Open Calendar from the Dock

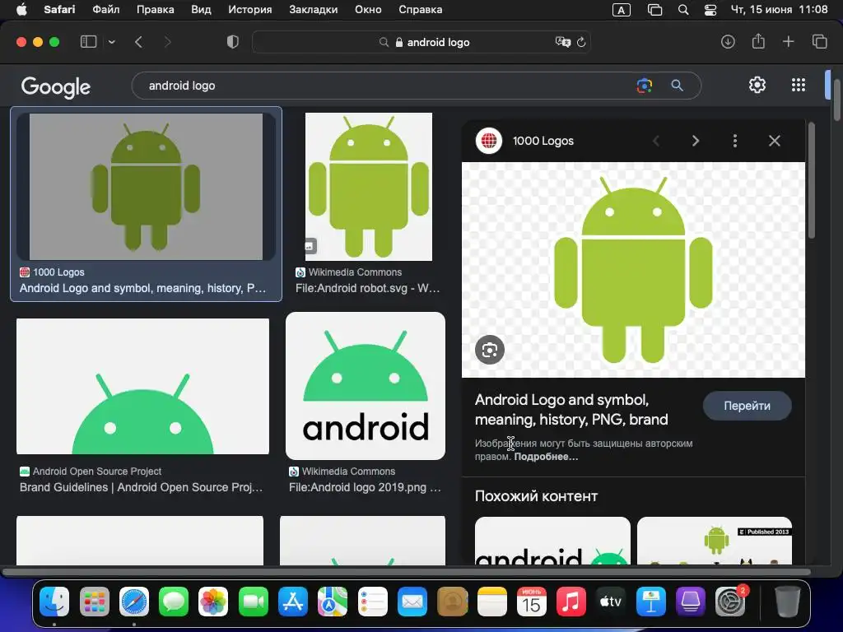click(531, 602)
